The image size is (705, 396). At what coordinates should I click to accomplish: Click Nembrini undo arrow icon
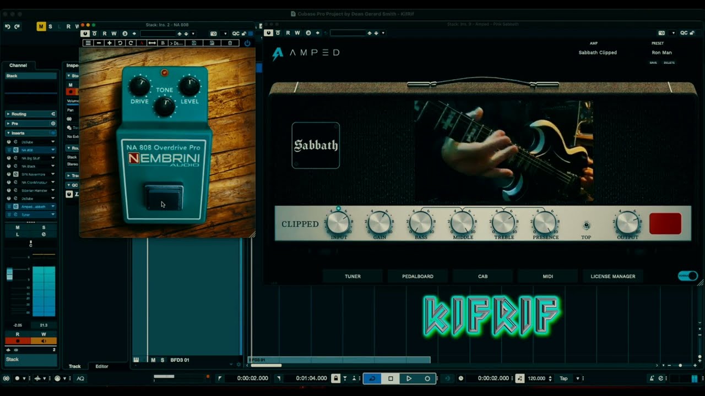[120, 43]
